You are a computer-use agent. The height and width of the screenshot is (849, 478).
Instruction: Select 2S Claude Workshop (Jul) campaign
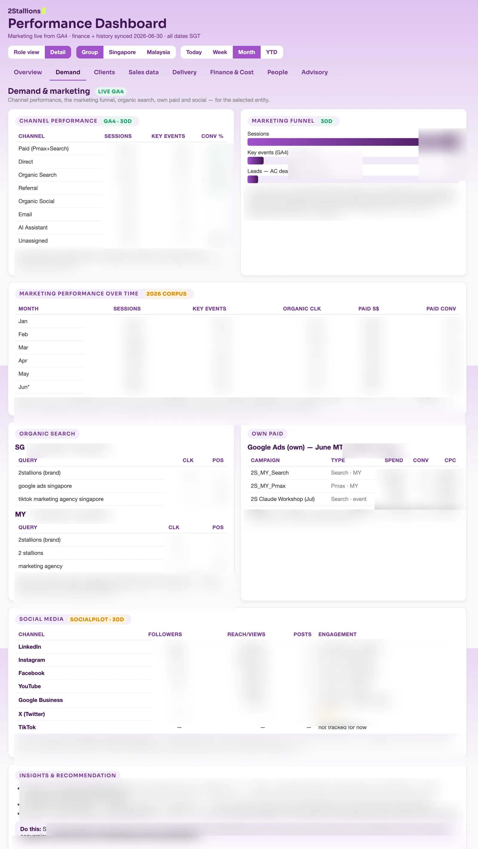tap(353, 499)
